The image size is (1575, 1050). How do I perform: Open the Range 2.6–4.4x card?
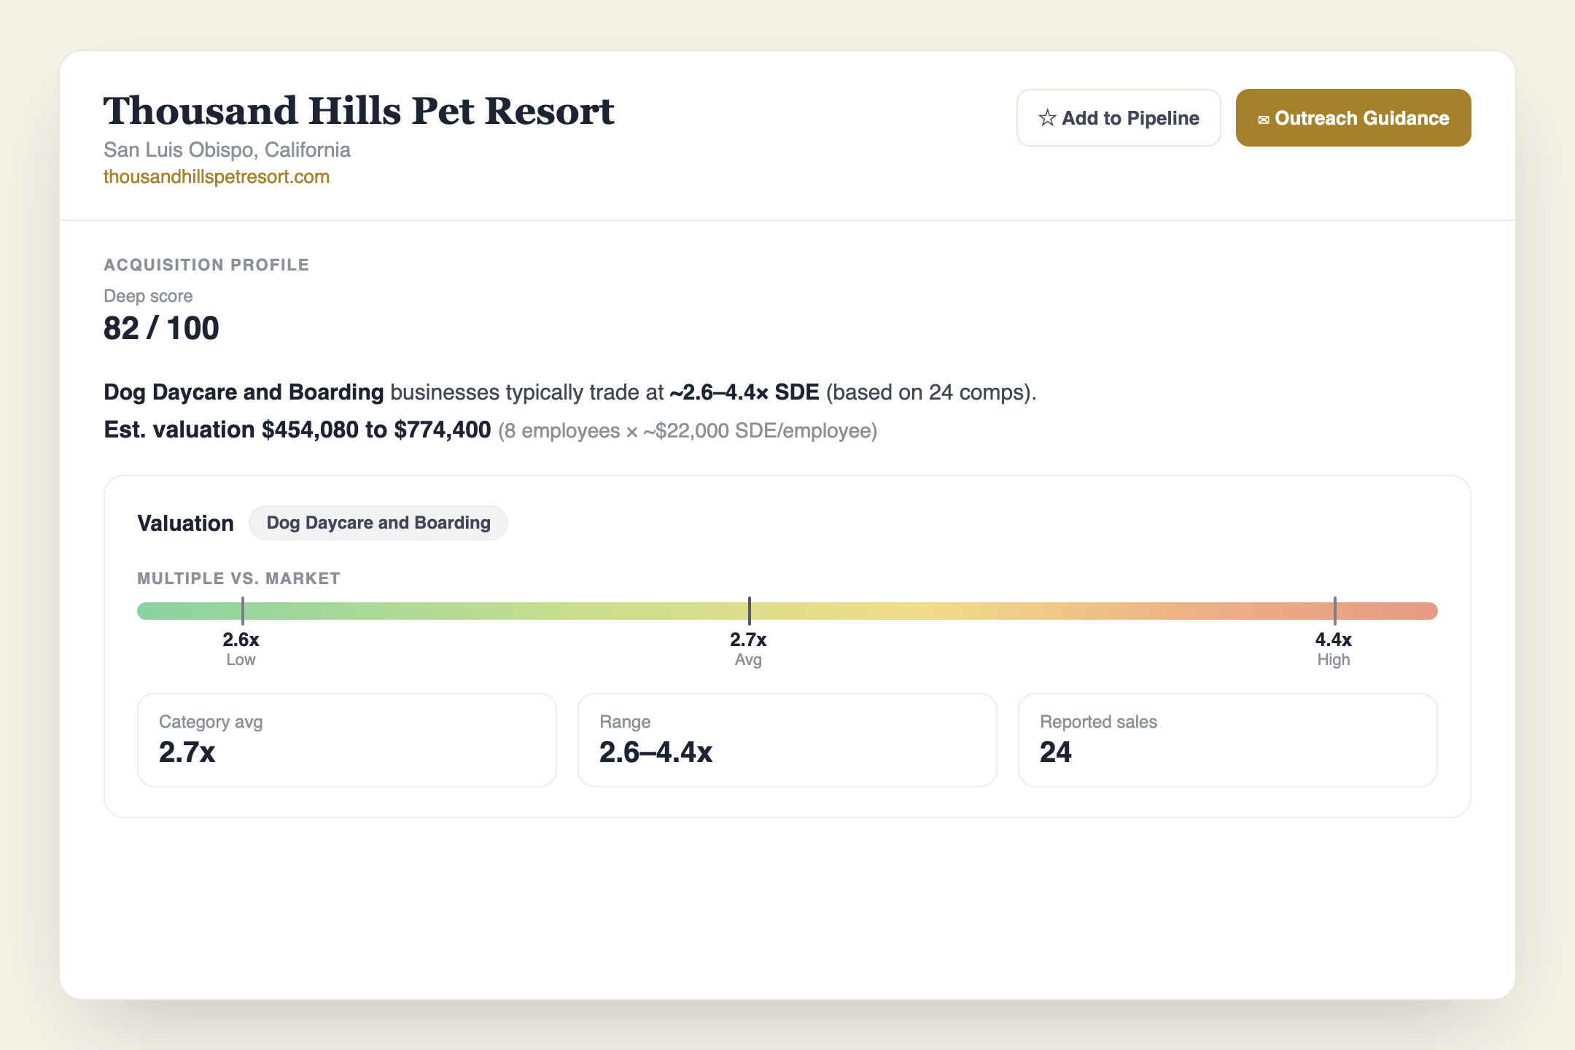click(x=787, y=740)
